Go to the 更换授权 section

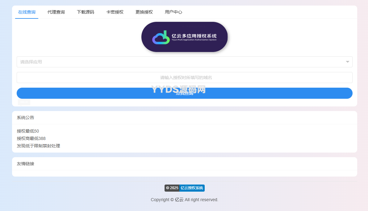click(x=144, y=12)
